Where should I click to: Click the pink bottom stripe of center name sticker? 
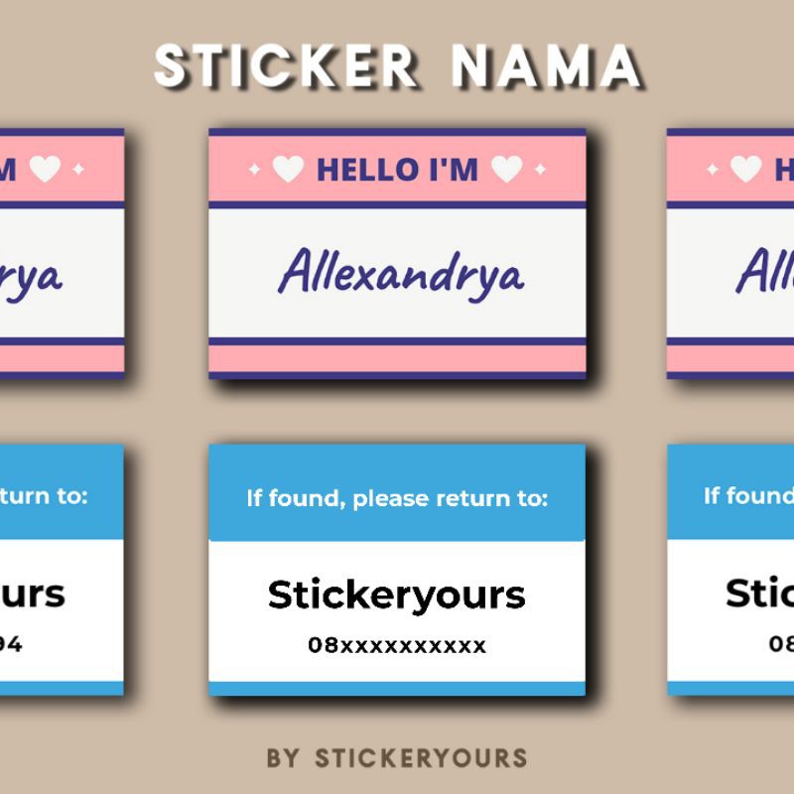pyautogui.click(x=397, y=358)
